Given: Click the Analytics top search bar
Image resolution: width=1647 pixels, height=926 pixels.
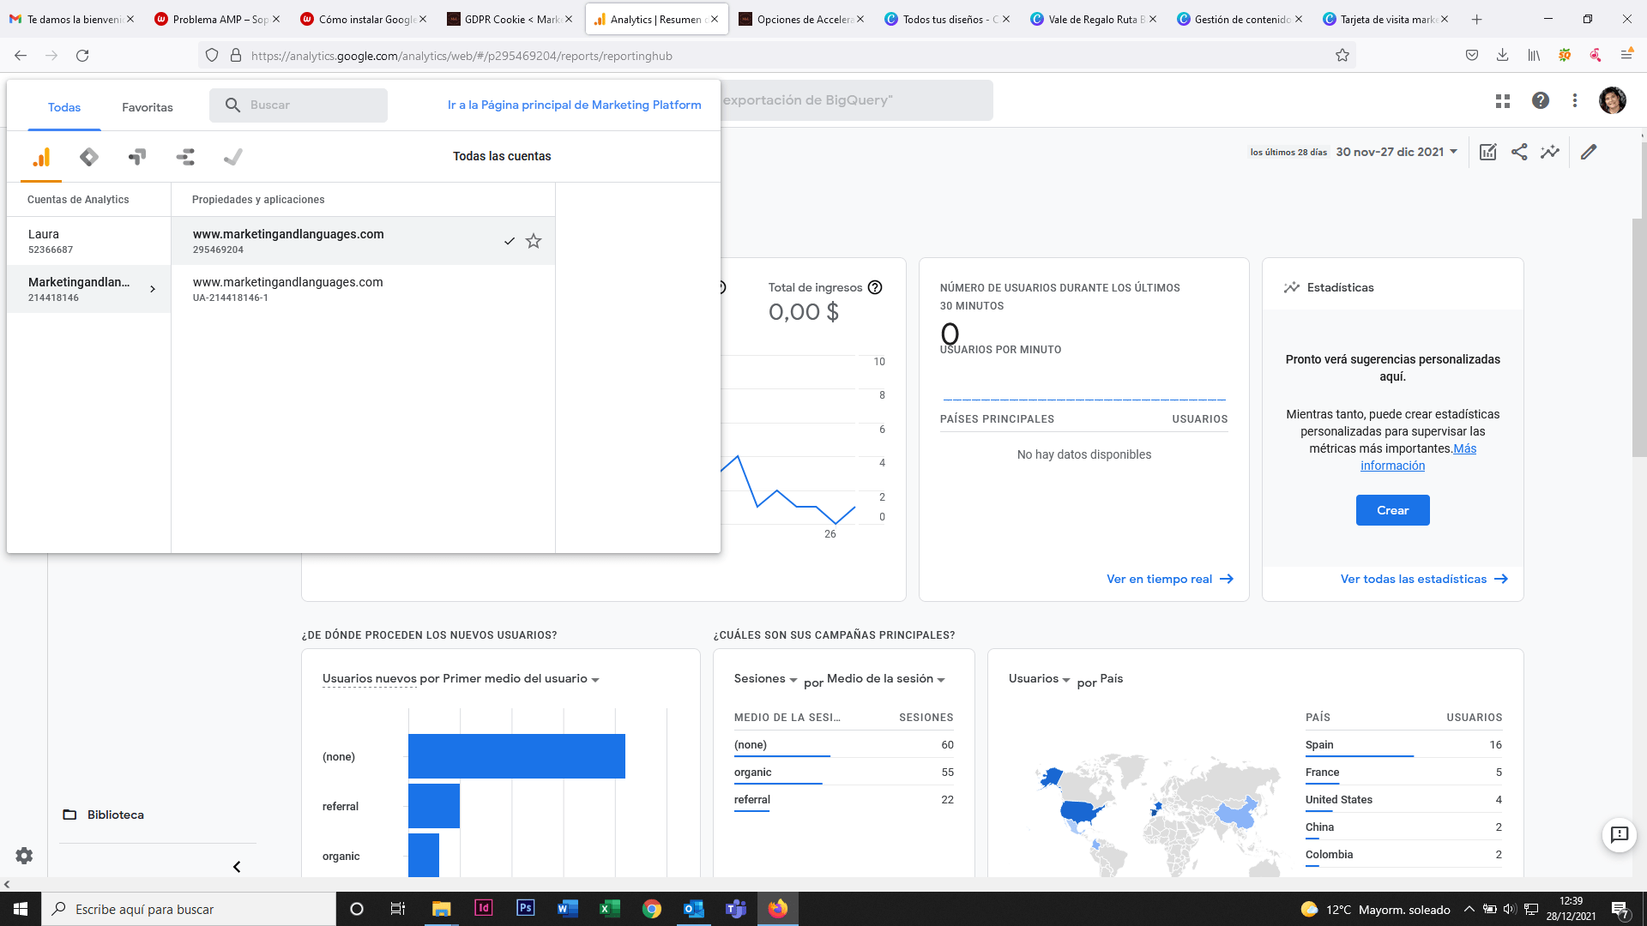Looking at the screenshot, I should (x=856, y=100).
